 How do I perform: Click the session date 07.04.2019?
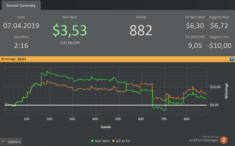(21, 26)
